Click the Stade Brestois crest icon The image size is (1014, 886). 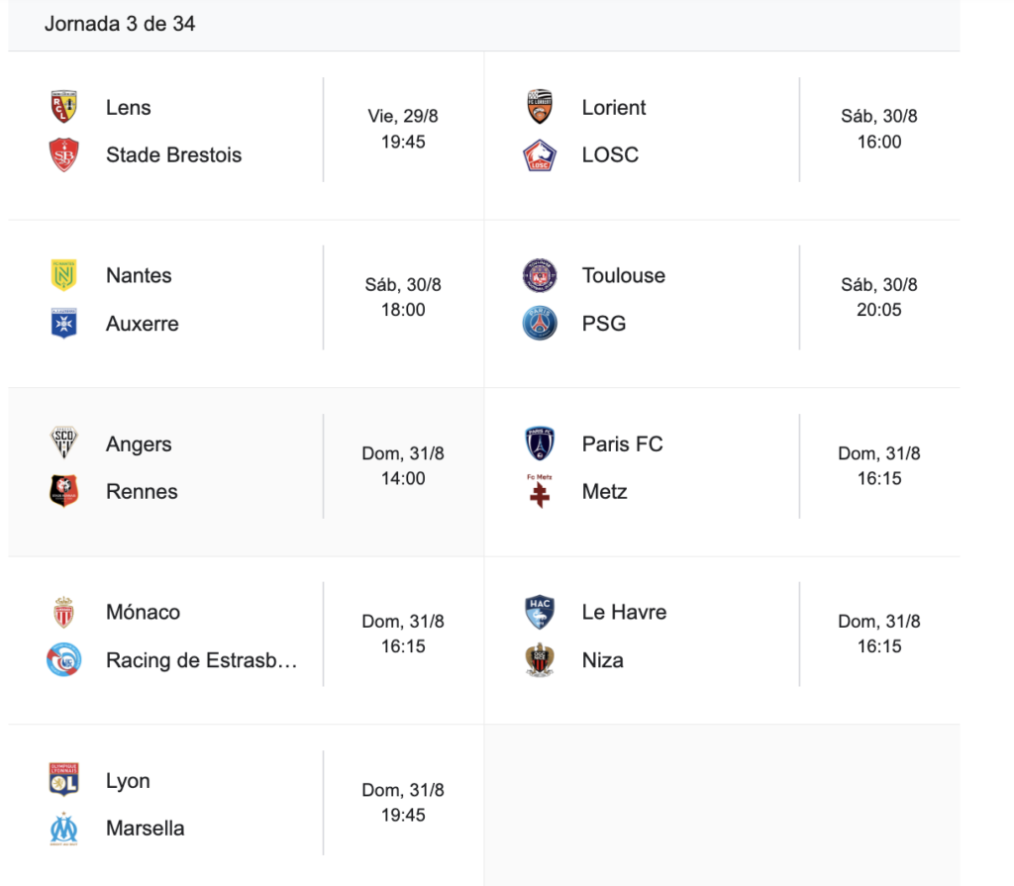coord(64,154)
